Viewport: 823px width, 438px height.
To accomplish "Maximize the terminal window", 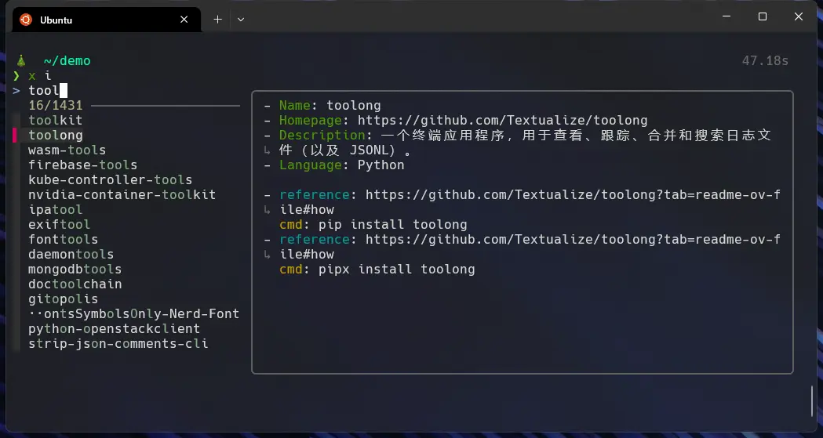I will [x=763, y=16].
